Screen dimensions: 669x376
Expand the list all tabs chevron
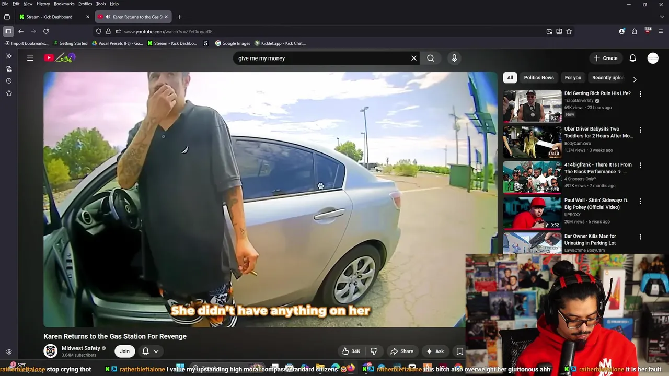coord(661,17)
